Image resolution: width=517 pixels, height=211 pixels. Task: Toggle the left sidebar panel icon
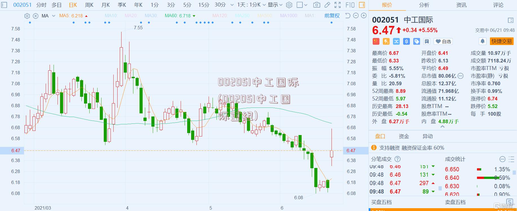tap(4, 5)
